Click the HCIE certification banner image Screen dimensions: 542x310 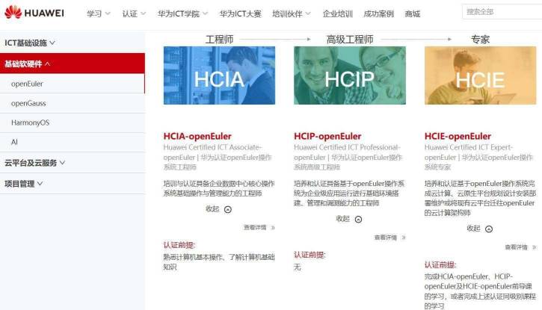tap(480, 75)
